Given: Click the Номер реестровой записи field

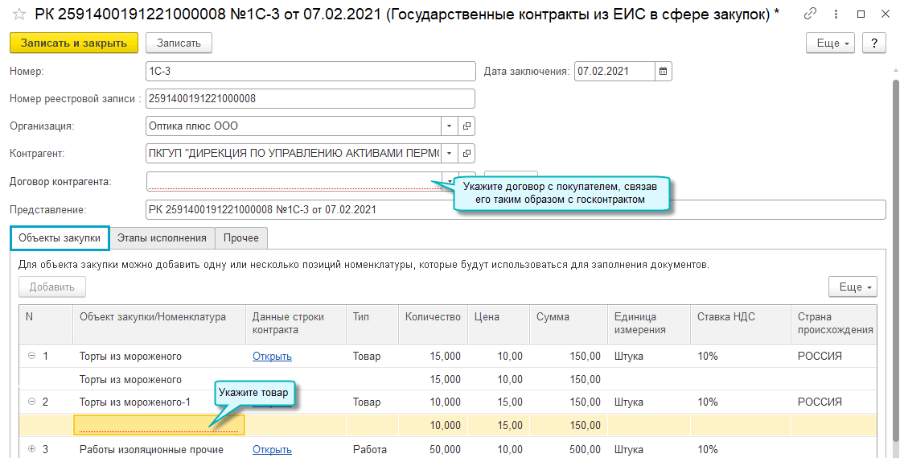Looking at the screenshot, I should [x=310, y=98].
